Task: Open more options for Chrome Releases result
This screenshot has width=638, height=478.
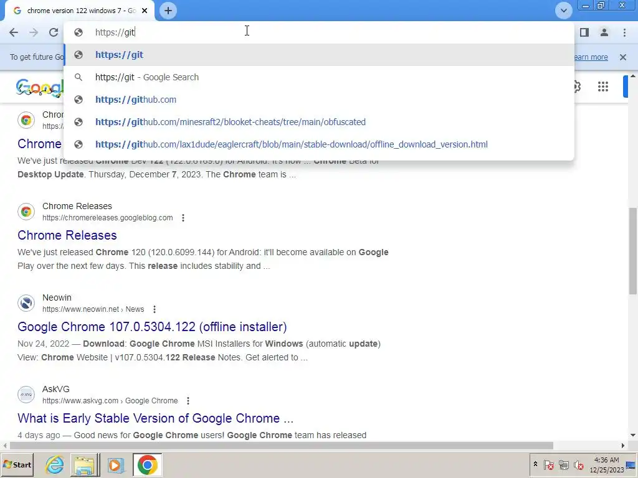Action: click(183, 218)
